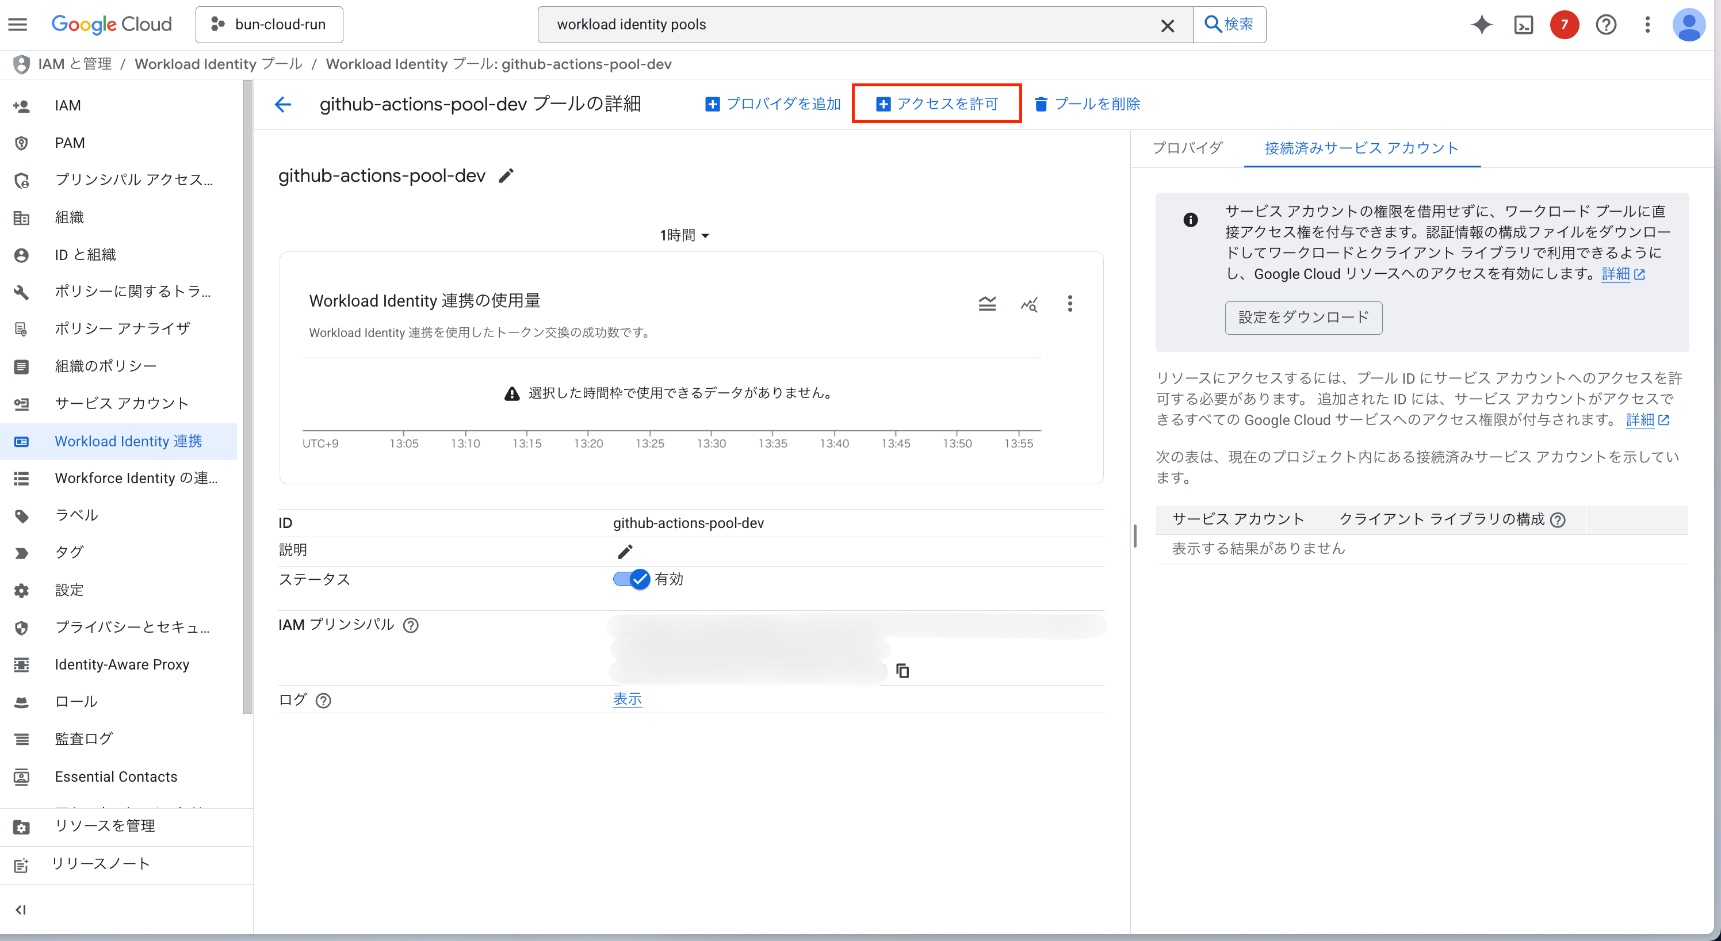Click the Gemini AI sparkle icon
Image resolution: width=1721 pixels, height=941 pixels.
pos(1481,25)
